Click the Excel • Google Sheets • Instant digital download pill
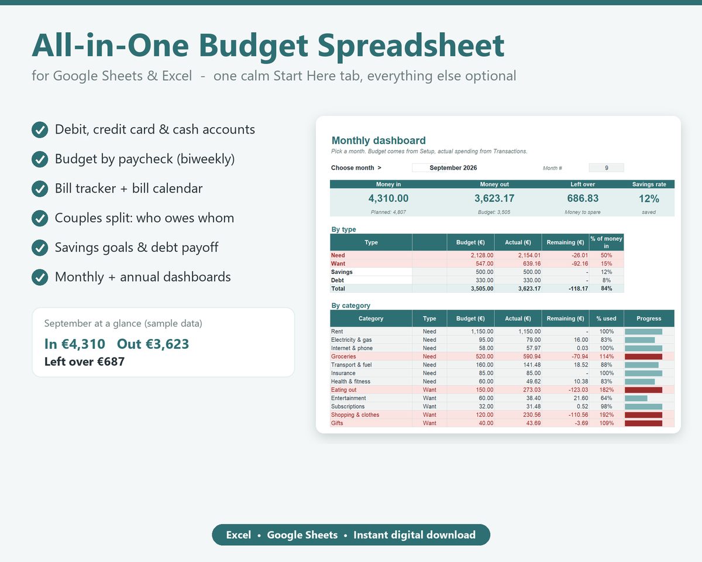 (x=351, y=534)
